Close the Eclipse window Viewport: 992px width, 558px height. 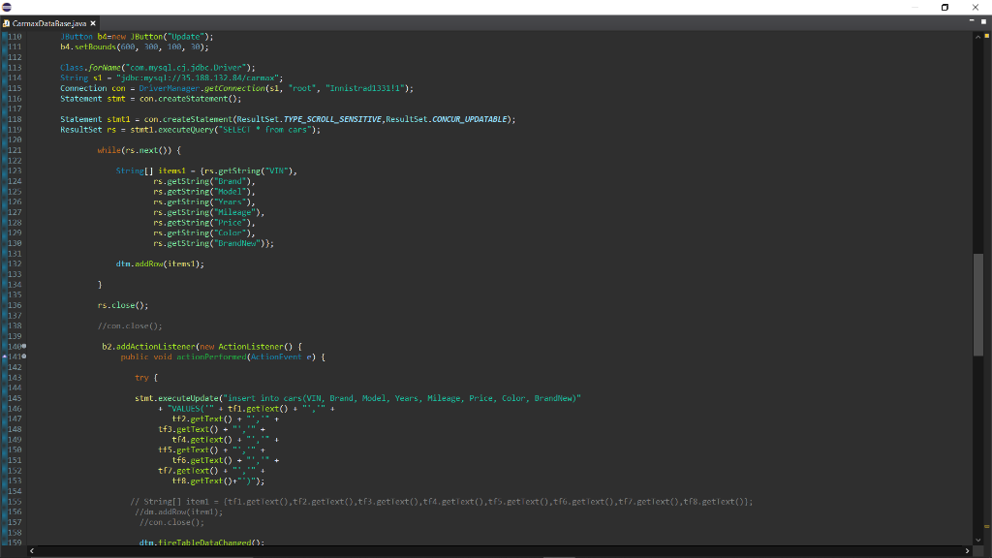coord(977,7)
